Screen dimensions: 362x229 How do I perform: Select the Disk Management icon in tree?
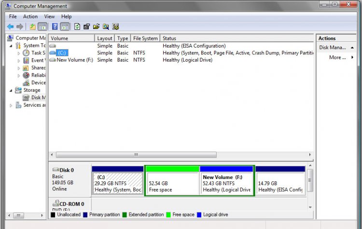(x=26, y=98)
